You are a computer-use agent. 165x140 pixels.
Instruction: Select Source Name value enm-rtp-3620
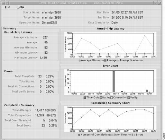tap(51, 13)
